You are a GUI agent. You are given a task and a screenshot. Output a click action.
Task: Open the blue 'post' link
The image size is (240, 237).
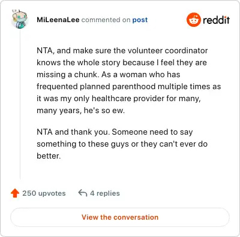(x=140, y=20)
